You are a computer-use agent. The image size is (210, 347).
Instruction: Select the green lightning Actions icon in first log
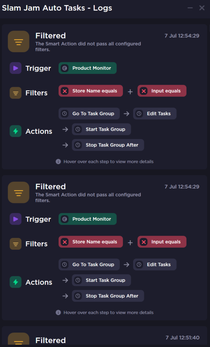[x=15, y=131]
